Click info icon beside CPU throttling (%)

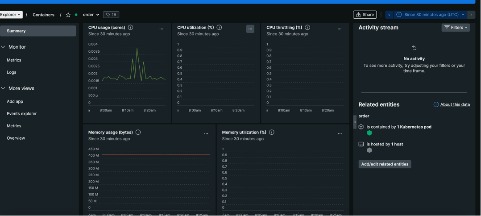307,28
